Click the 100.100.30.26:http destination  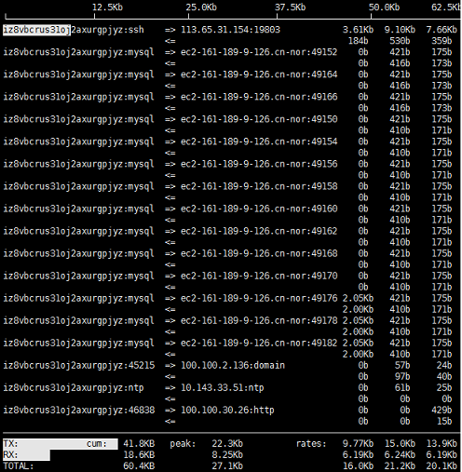tap(227, 410)
